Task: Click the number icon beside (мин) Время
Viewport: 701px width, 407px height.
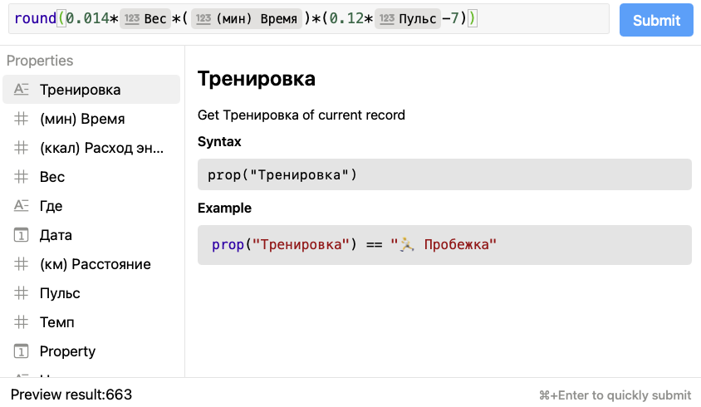Action: (22, 119)
